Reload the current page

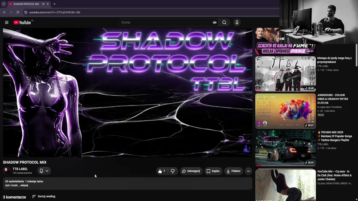[18, 12]
